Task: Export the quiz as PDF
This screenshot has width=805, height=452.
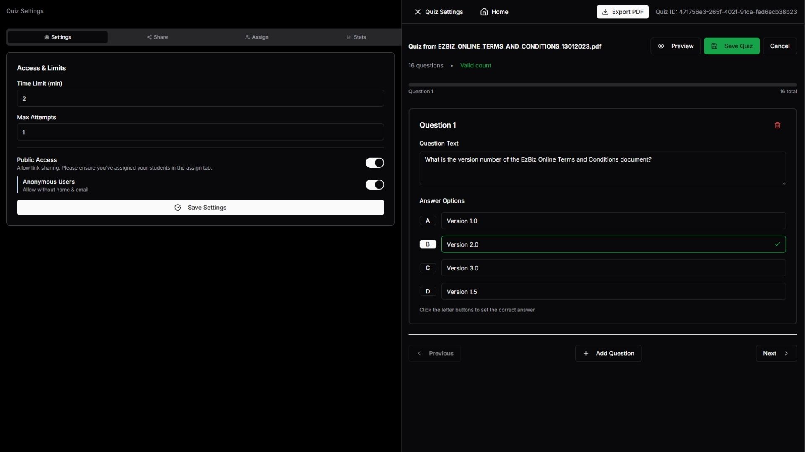Action: tap(622, 12)
